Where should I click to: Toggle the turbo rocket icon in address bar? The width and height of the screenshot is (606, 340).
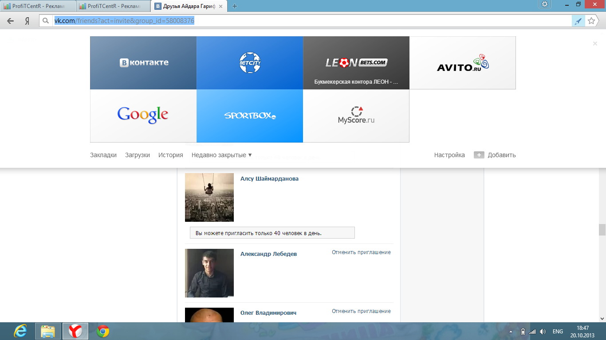tap(578, 21)
